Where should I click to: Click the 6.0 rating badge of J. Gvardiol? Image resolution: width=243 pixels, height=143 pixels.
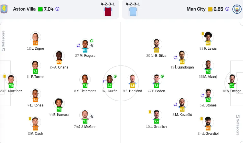208,128
